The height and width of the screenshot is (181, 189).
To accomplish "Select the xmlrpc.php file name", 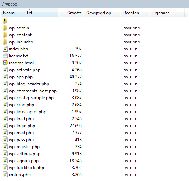I will [20, 175].
